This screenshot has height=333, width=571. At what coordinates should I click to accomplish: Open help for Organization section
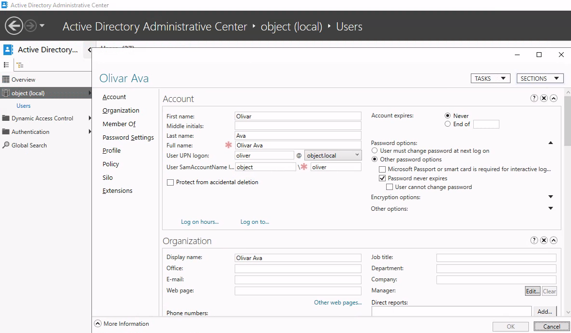(x=534, y=240)
